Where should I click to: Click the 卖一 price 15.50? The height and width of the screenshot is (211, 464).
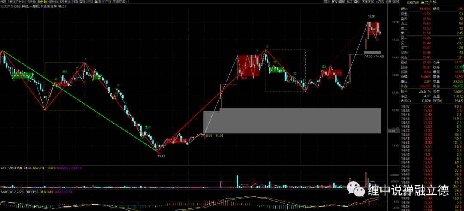427,33
